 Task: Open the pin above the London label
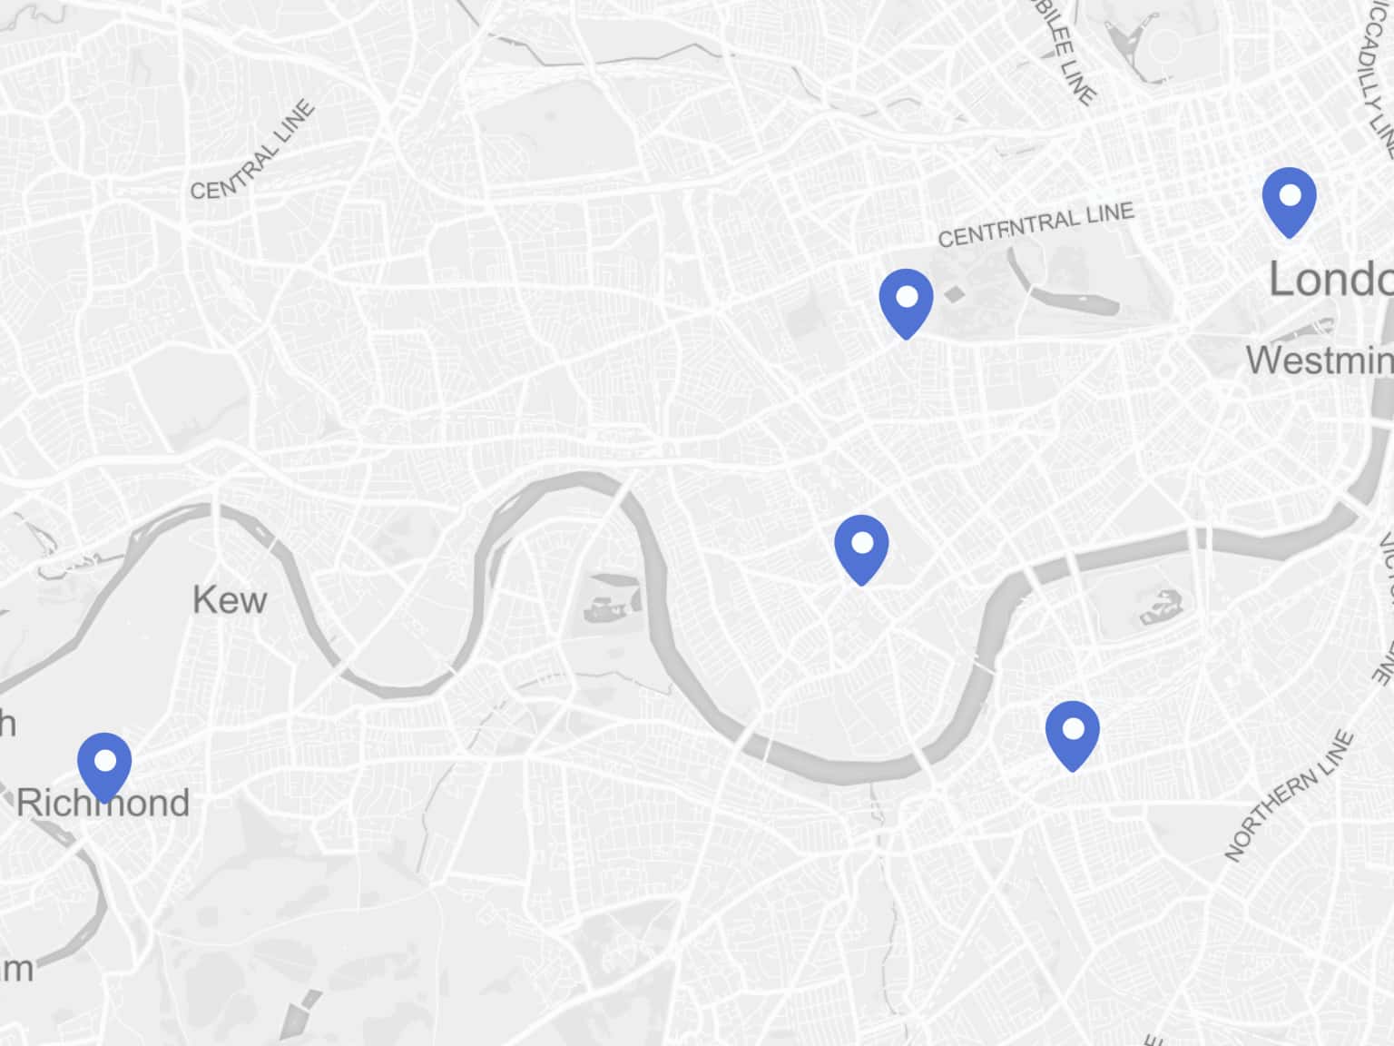[1289, 202]
